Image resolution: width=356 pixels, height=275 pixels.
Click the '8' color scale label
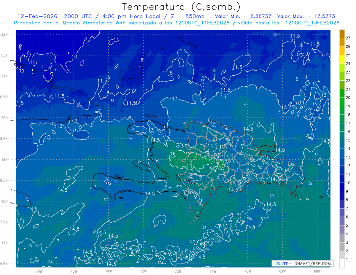(347, 200)
